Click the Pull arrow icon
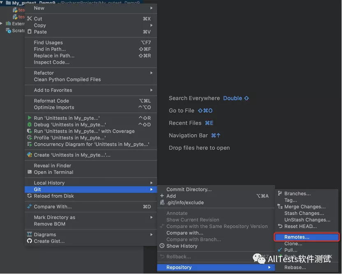The image size is (342, 274). coord(280,250)
